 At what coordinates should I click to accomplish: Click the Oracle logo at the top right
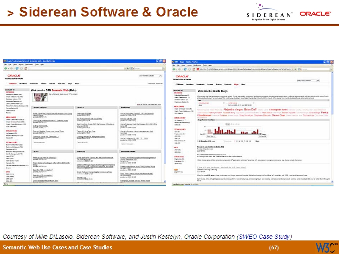tap(316, 13)
